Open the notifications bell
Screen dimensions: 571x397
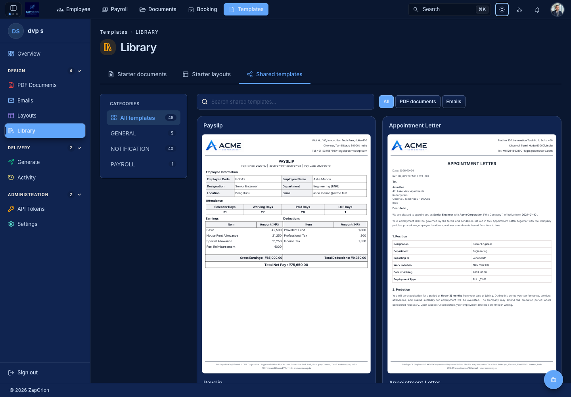pyautogui.click(x=537, y=10)
